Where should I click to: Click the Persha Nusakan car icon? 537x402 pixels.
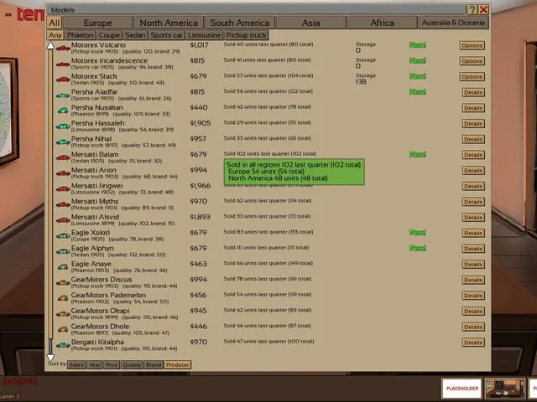pyautogui.click(x=63, y=111)
